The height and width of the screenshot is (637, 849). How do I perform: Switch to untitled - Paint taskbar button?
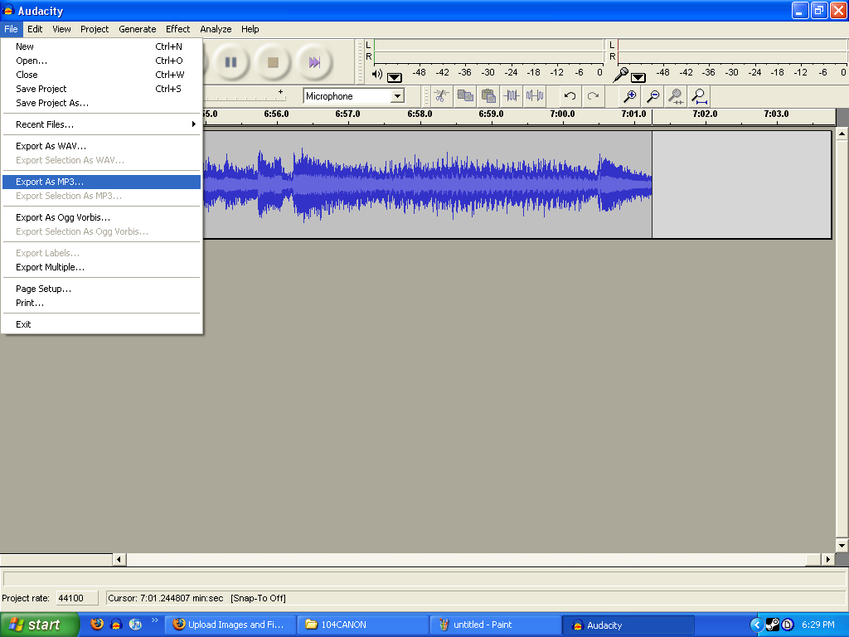(x=497, y=625)
